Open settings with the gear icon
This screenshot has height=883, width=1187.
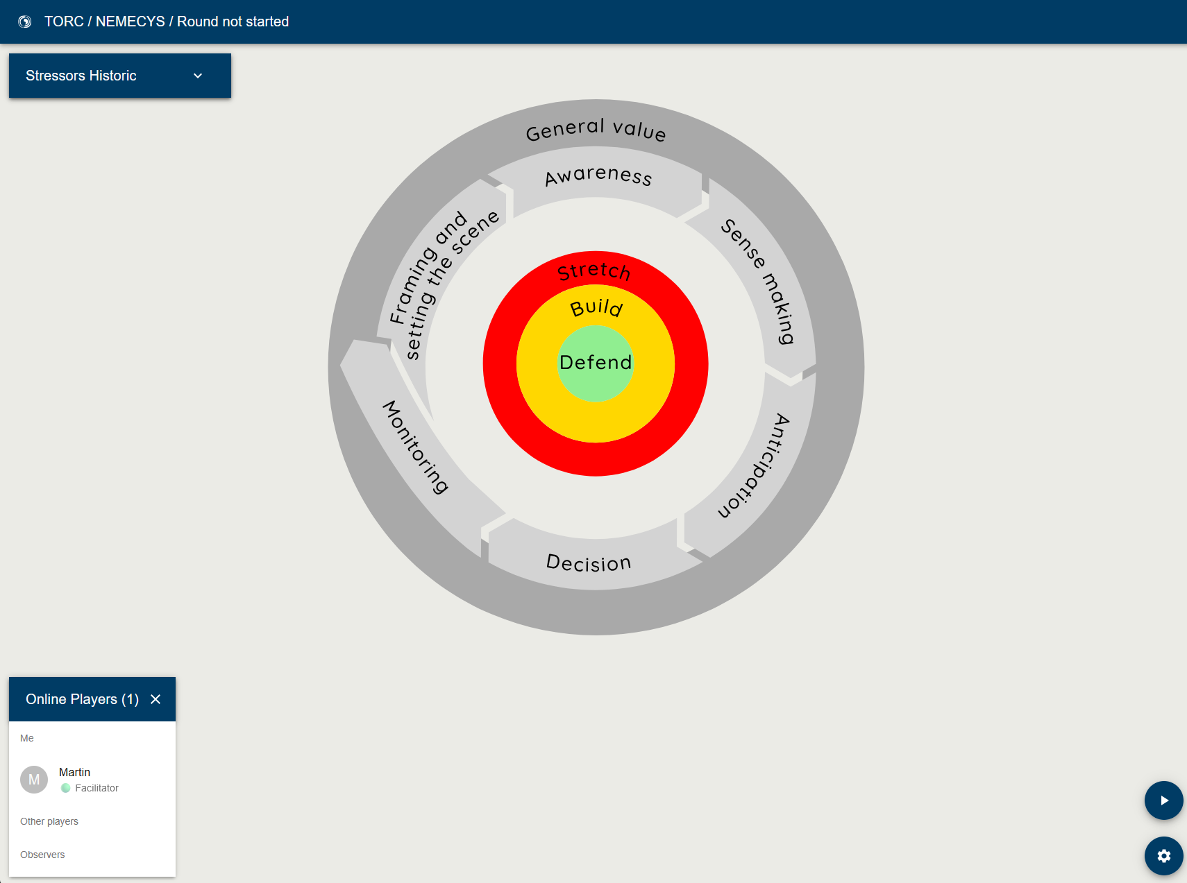(x=1163, y=856)
